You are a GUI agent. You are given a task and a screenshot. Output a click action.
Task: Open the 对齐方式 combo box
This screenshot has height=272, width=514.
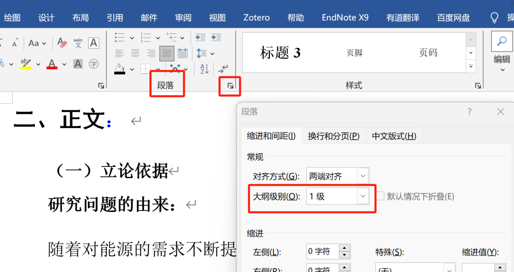tap(337, 176)
